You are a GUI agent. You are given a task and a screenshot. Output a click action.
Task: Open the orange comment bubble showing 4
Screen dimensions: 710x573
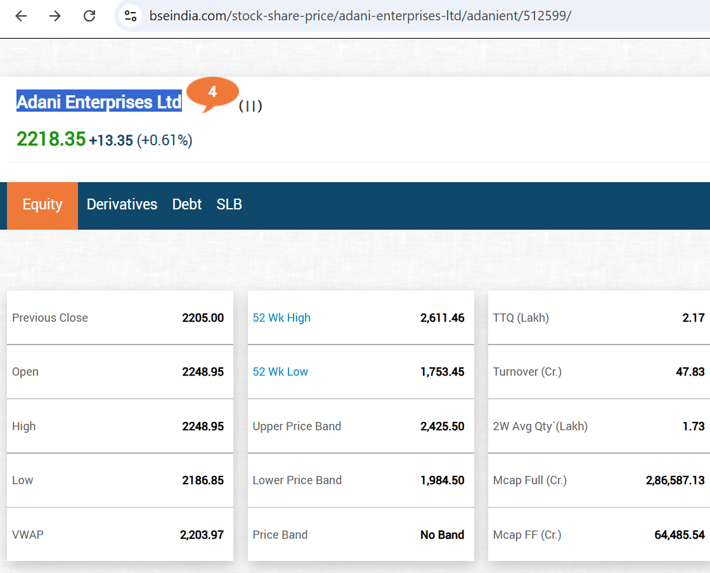pos(212,94)
